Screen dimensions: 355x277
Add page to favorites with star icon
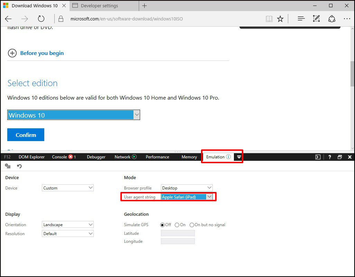tap(280, 19)
